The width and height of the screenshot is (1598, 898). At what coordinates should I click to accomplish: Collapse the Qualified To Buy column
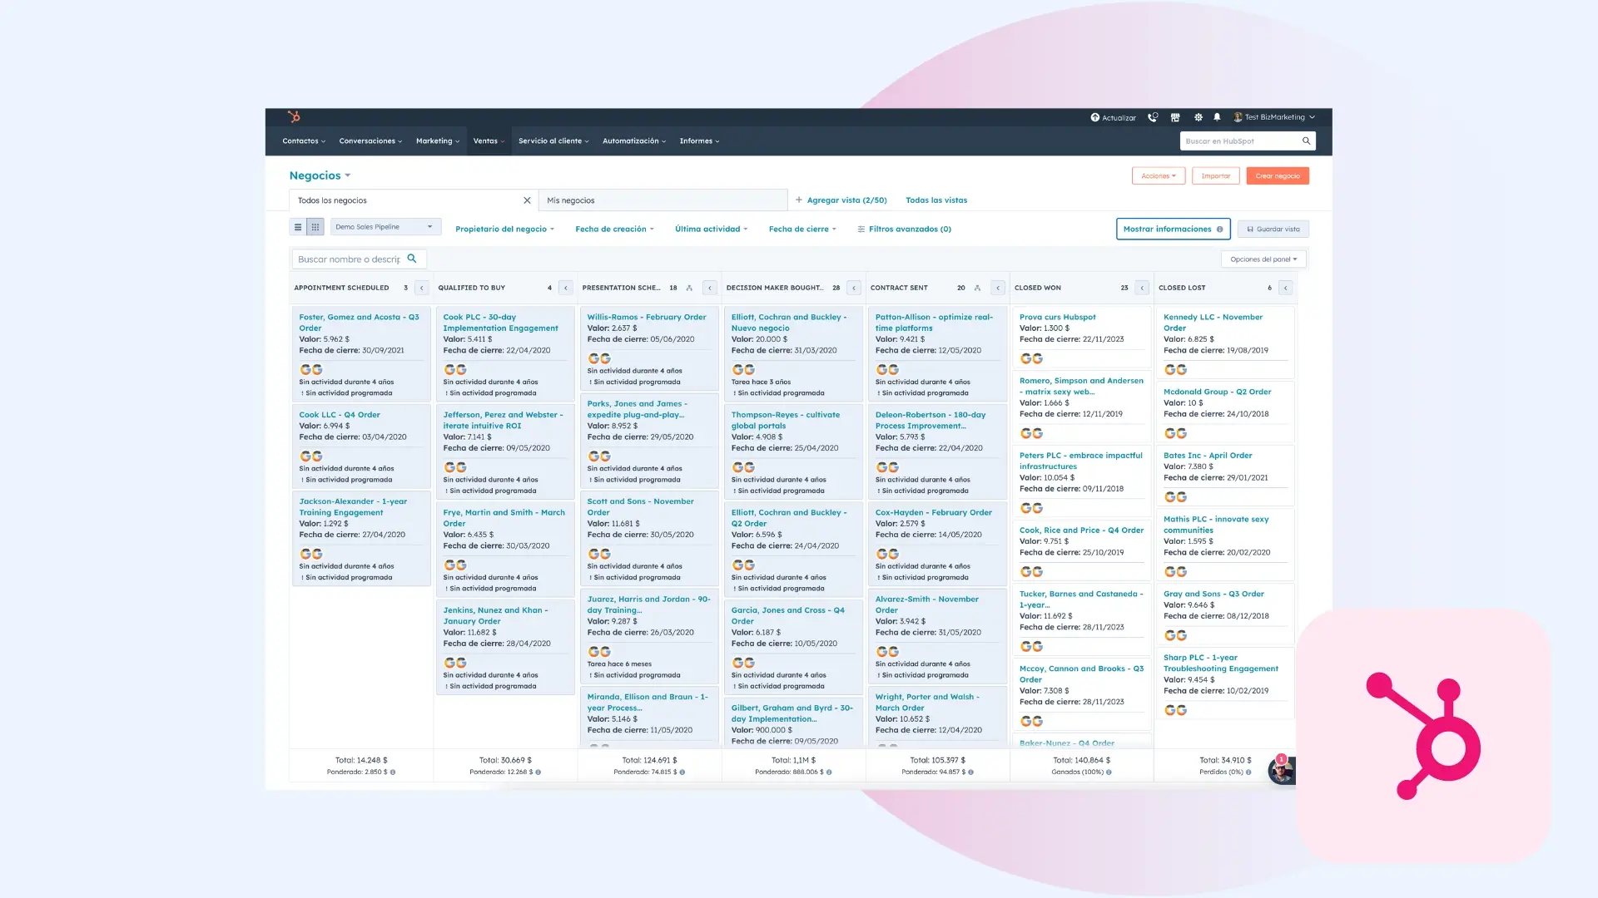point(566,288)
